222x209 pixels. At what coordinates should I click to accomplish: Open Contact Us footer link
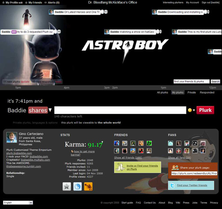click(x=149, y=203)
